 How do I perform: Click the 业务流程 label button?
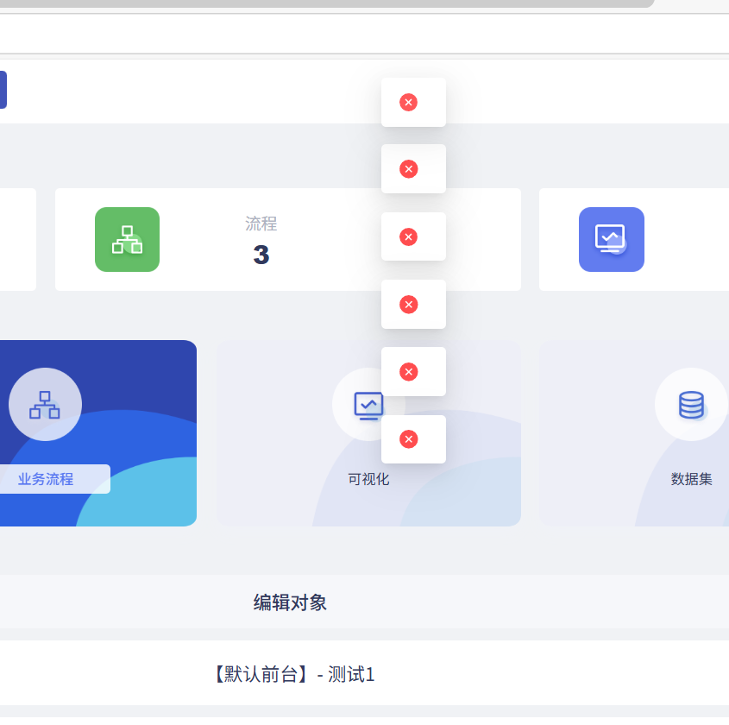44,479
